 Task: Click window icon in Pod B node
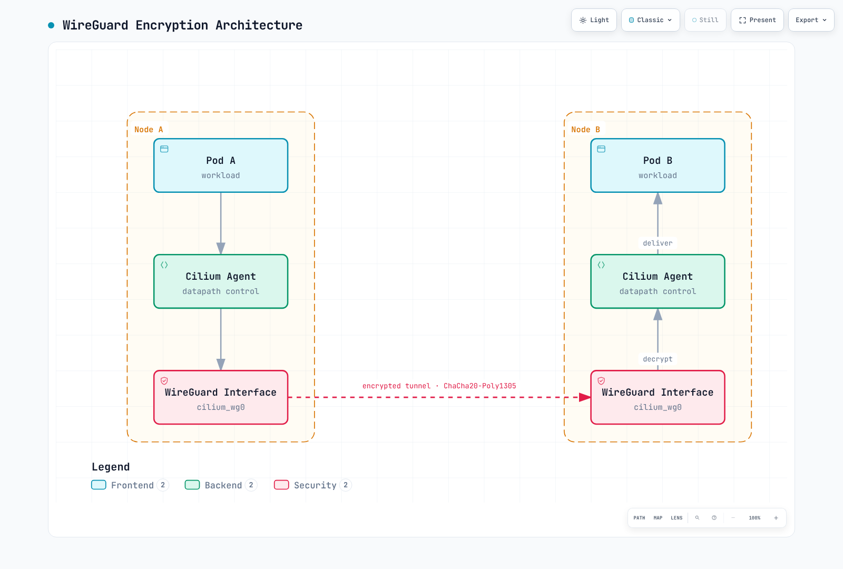601,149
